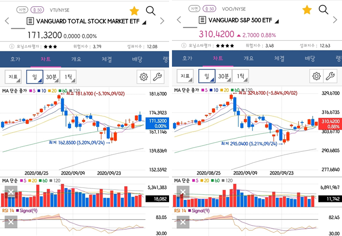Expand VANGUARD TOTAL STOCK MARKET ETF name dropdown arrow
342x236 pixels.
click(144, 22)
